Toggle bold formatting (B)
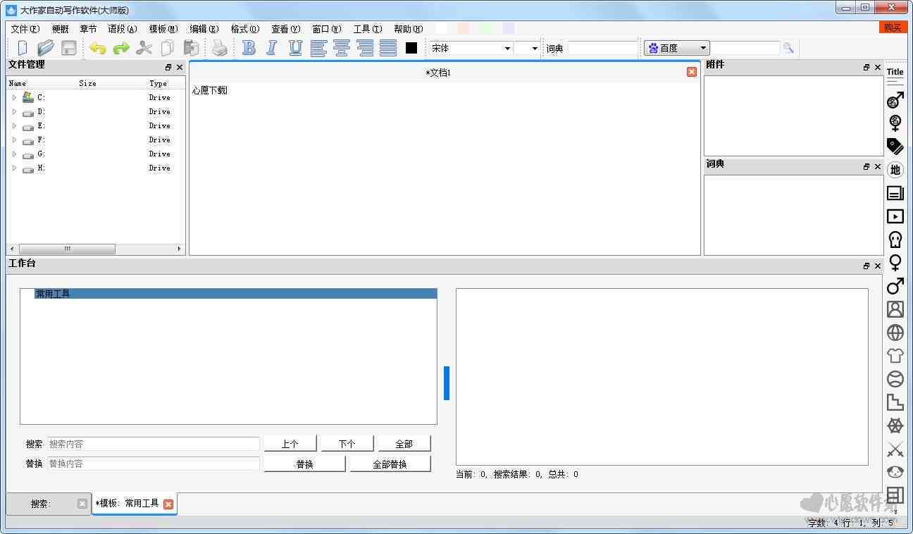The width and height of the screenshot is (913, 534). [x=249, y=48]
